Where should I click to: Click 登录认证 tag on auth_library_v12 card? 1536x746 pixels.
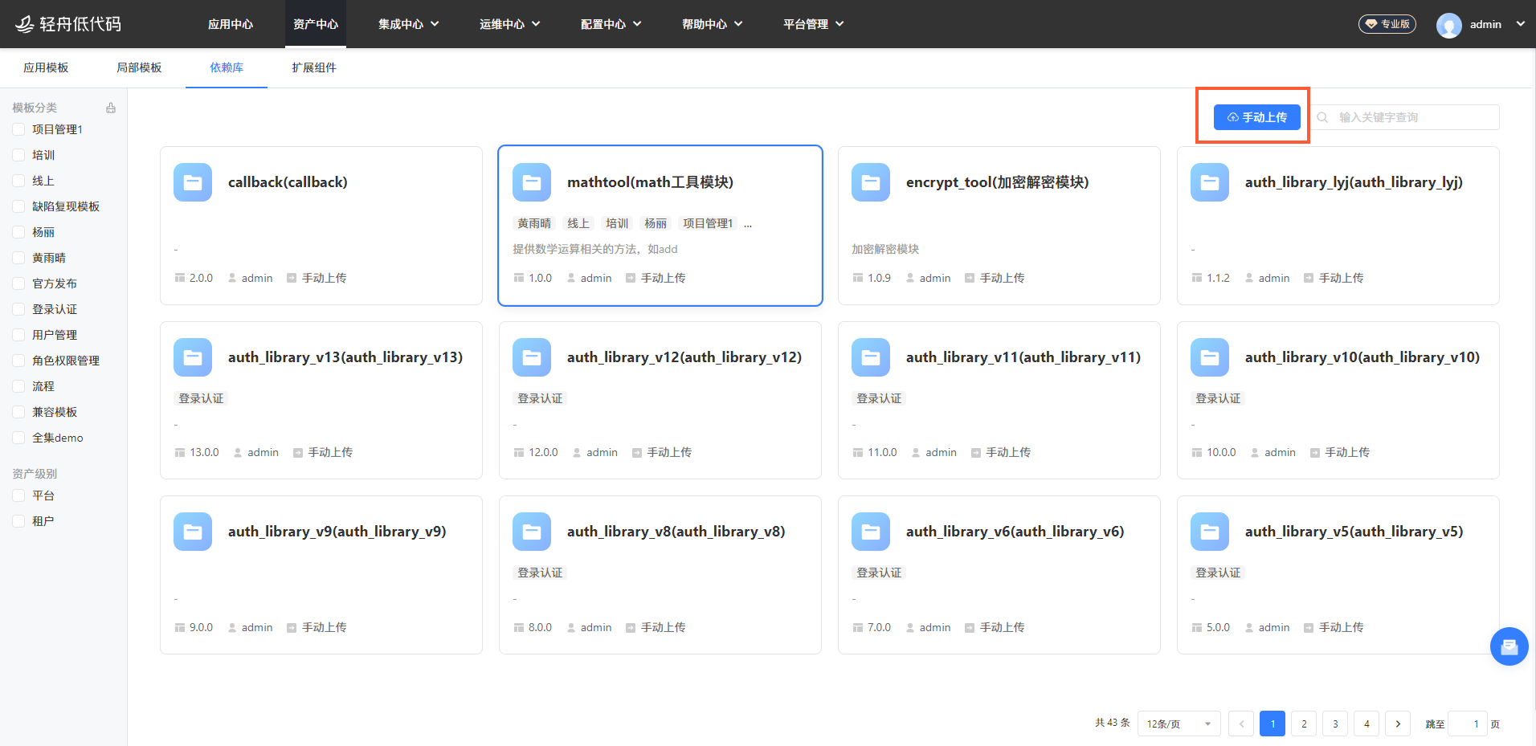[540, 398]
